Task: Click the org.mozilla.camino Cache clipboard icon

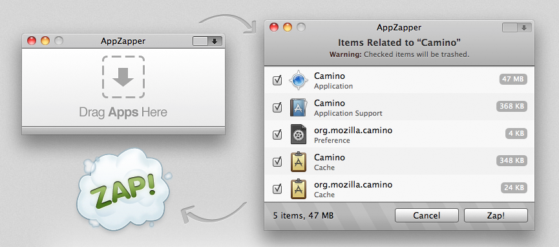Action: 299,189
